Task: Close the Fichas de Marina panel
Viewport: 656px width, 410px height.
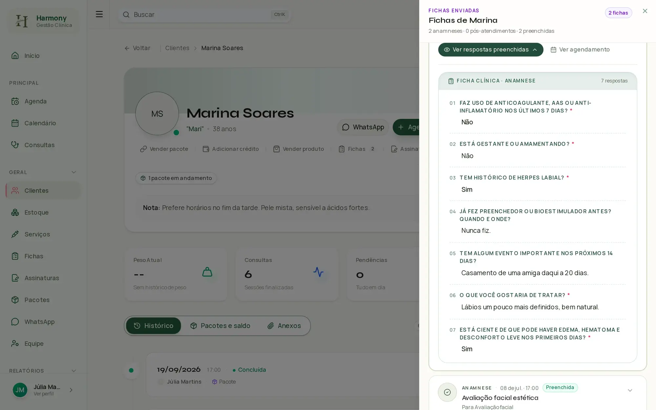Action: [645, 11]
